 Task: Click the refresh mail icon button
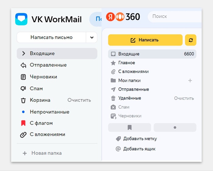pyautogui.click(x=191, y=40)
